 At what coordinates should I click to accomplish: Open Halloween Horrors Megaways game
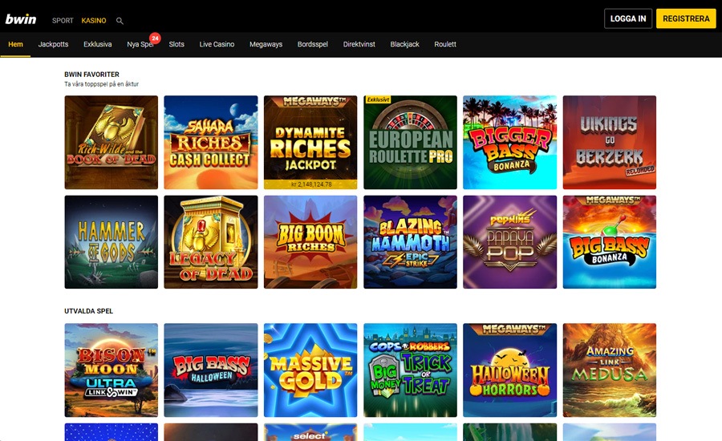[509, 370]
